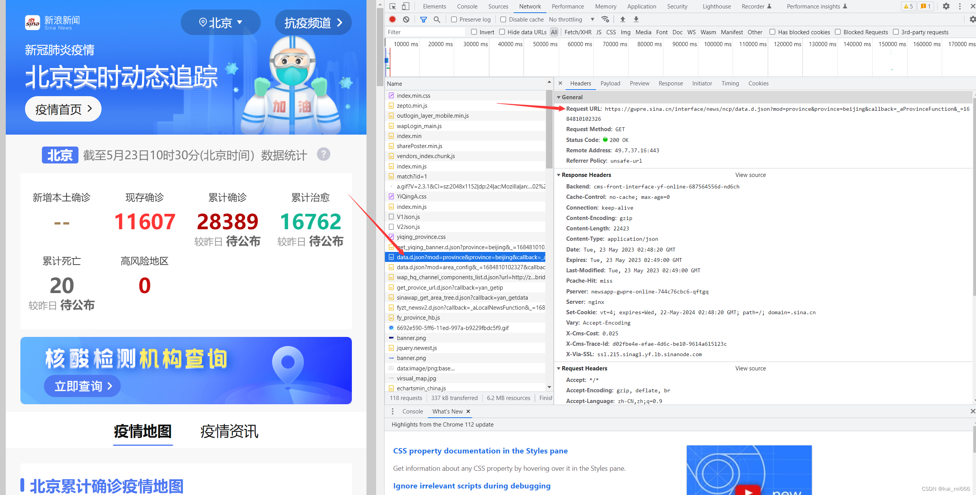Stop recording network log red button
976x495 pixels.
coord(392,19)
